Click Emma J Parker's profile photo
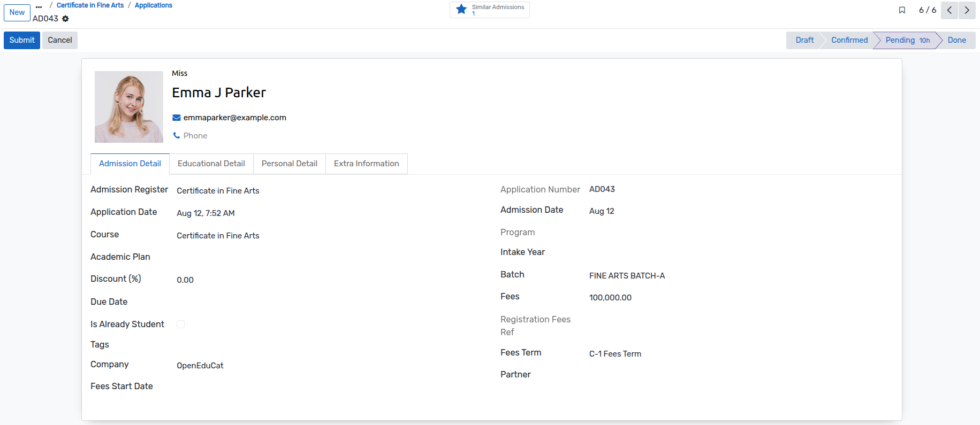Image resolution: width=980 pixels, height=425 pixels. 129,107
